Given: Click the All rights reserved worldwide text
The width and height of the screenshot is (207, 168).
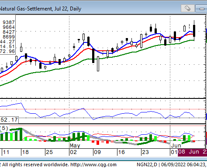Looking at the screenshot, I should coord(35,164).
